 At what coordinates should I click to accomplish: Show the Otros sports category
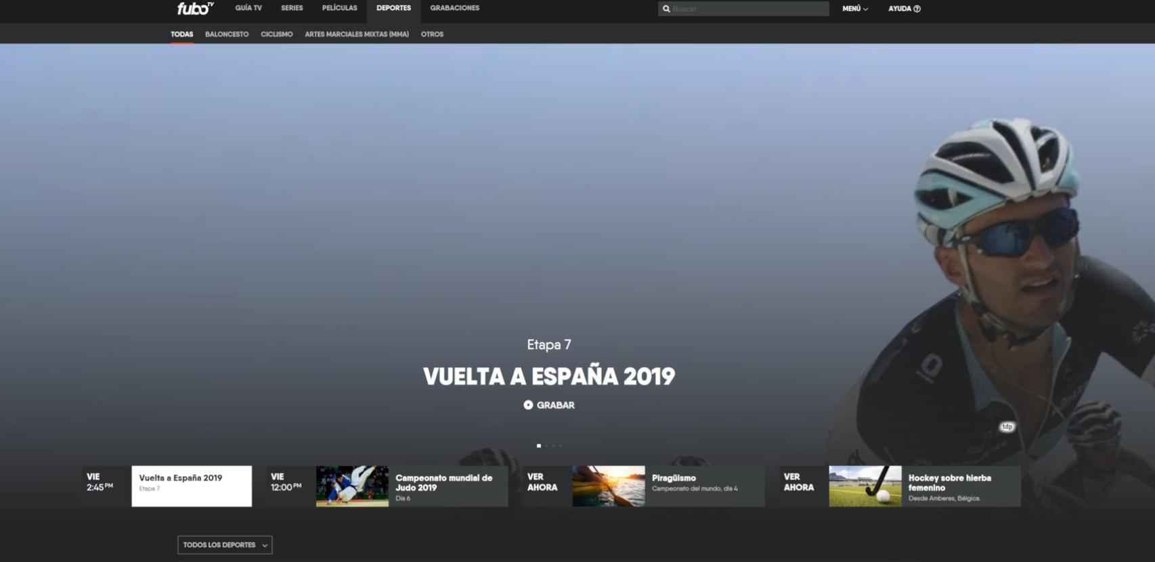click(x=432, y=34)
